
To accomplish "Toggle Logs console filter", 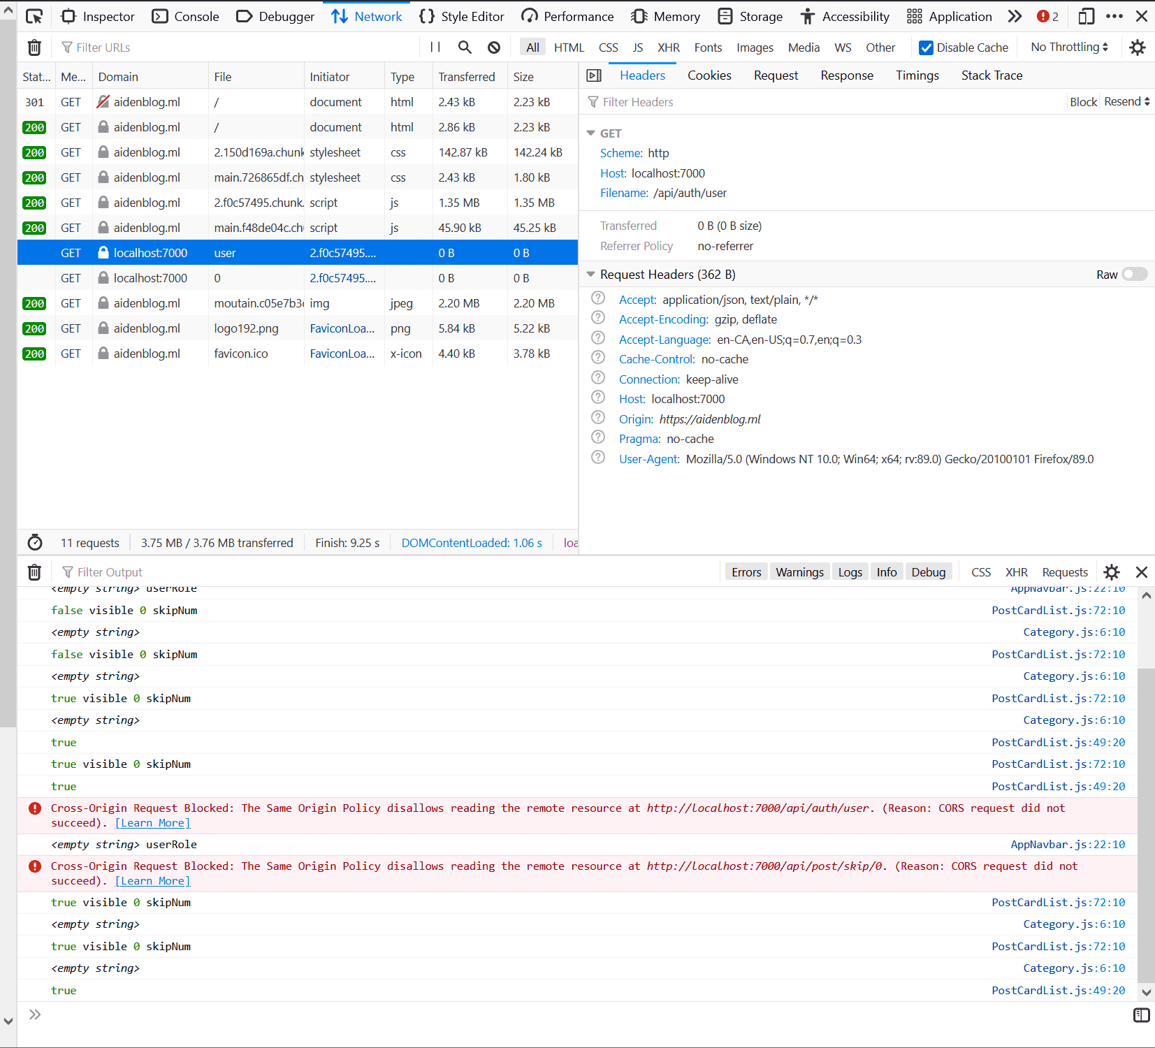I will coord(850,572).
